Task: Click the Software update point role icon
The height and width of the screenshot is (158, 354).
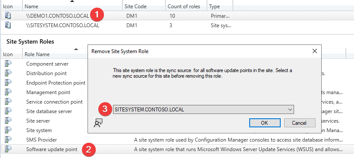Action: pos(8,149)
